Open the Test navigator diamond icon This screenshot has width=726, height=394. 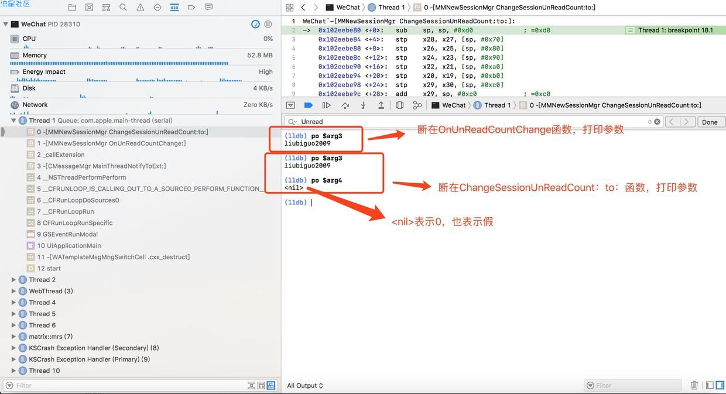(157, 8)
